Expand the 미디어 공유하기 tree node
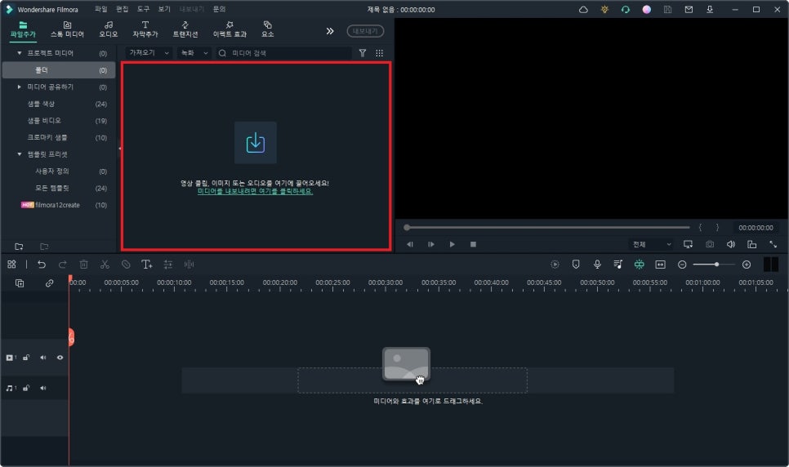This screenshot has width=789, height=467. [x=20, y=87]
